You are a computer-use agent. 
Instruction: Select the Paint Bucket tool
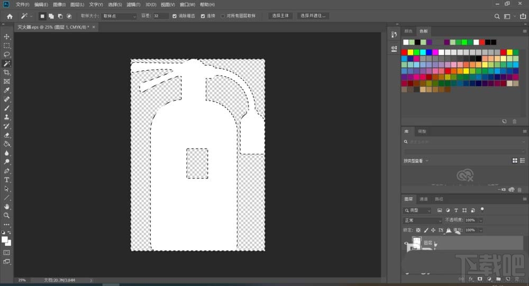pos(6,144)
